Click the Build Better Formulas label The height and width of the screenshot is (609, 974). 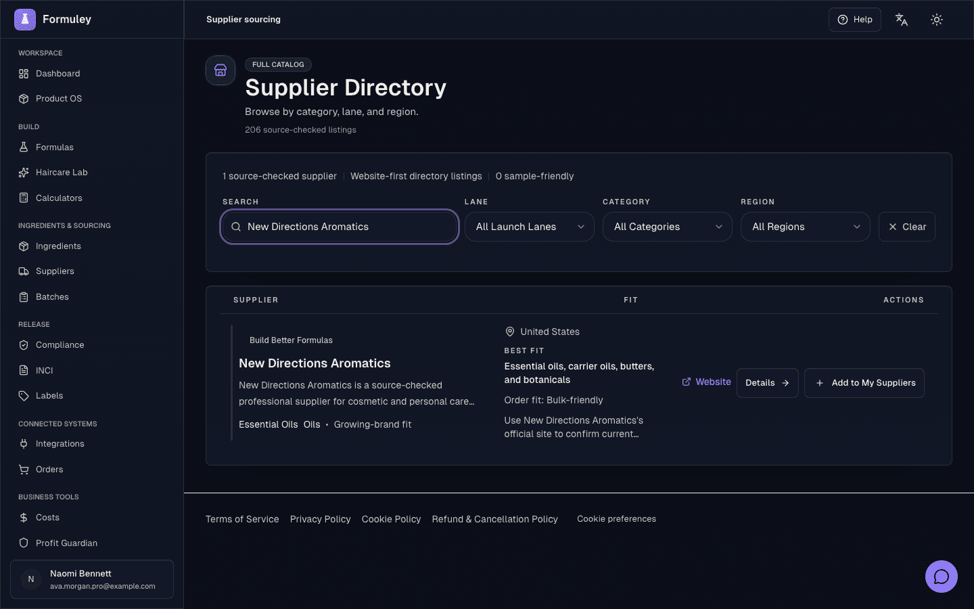291,340
